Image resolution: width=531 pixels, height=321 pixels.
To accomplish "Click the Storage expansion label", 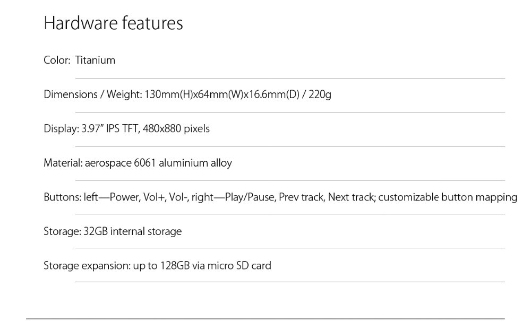I will click(x=85, y=265).
